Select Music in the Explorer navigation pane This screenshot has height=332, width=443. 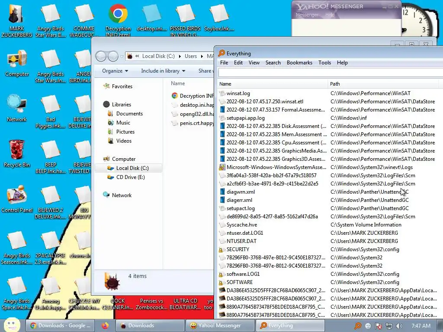123,122
